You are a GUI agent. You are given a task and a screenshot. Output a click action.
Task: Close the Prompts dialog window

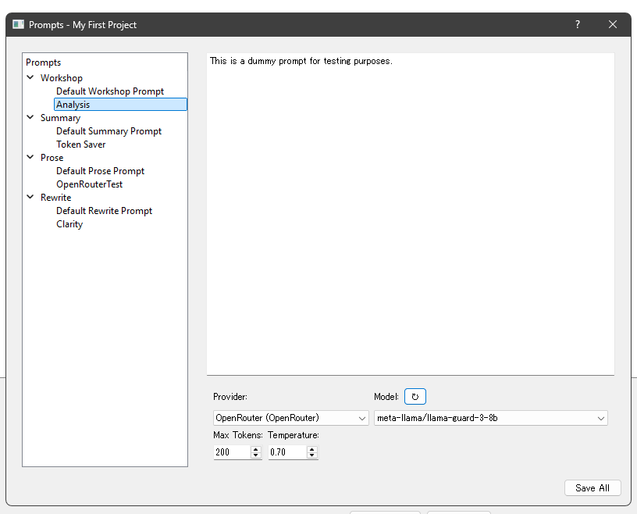point(613,24)
